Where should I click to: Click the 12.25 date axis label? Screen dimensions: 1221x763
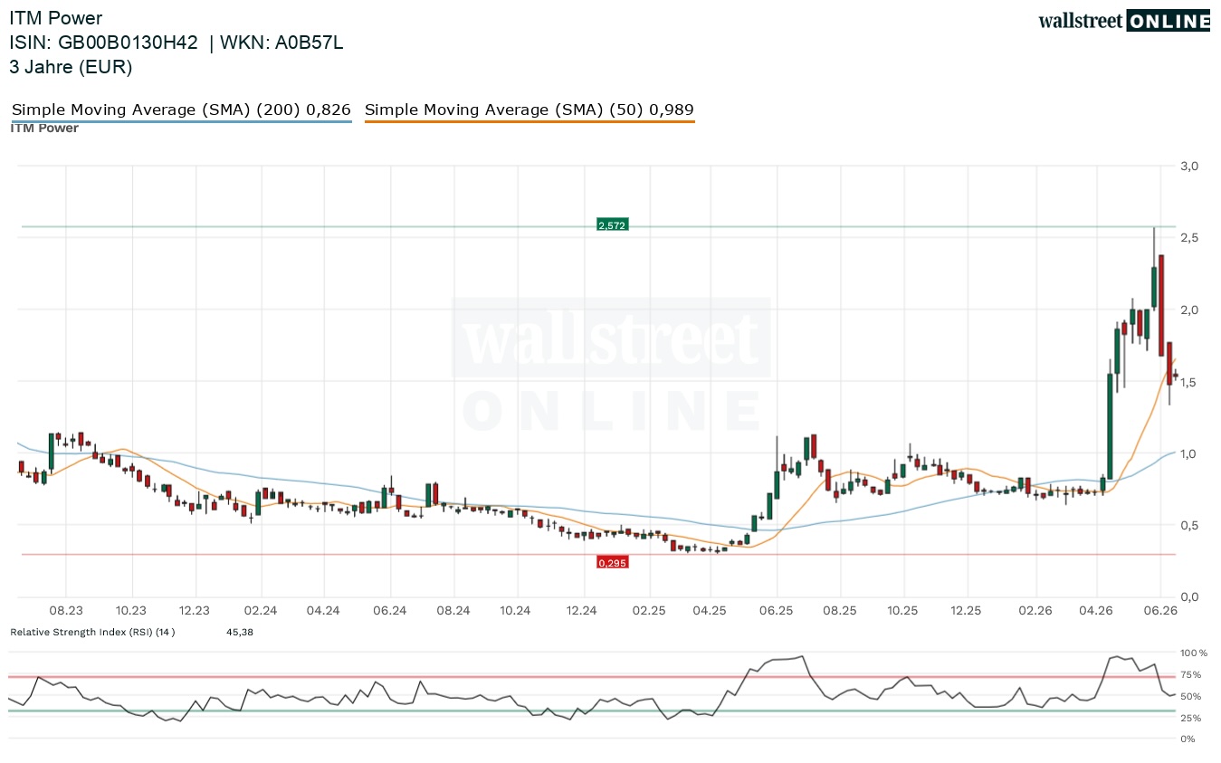(968, 611)
